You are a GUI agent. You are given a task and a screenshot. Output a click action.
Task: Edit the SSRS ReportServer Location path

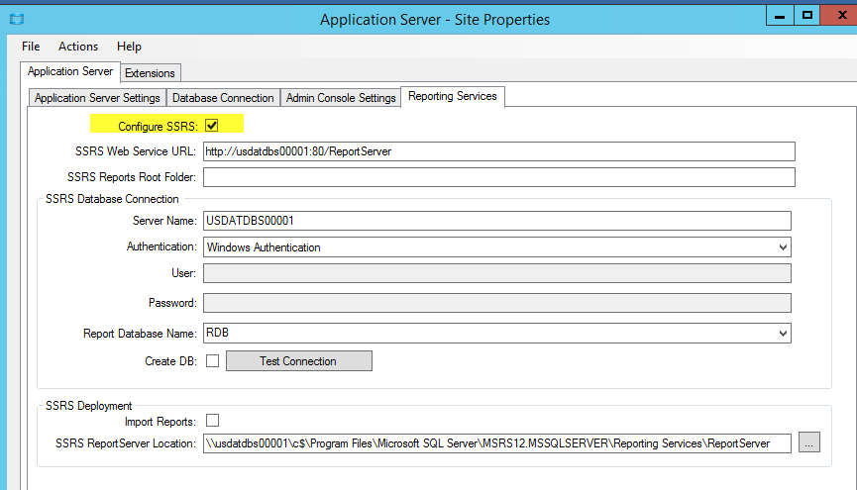(x=496, y=443)
